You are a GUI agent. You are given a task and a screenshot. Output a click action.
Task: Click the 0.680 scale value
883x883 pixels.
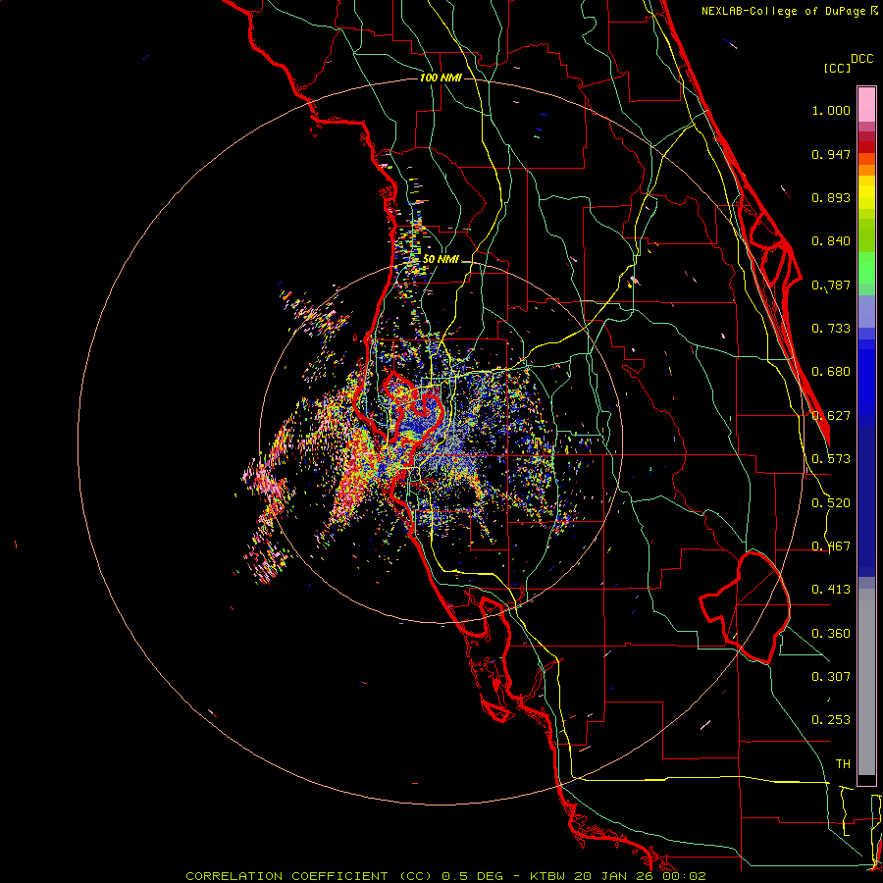831,372
